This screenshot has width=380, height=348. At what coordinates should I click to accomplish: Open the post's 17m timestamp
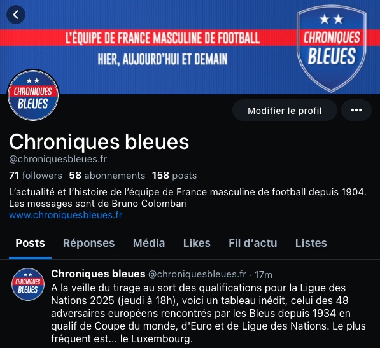click(263, 275)
